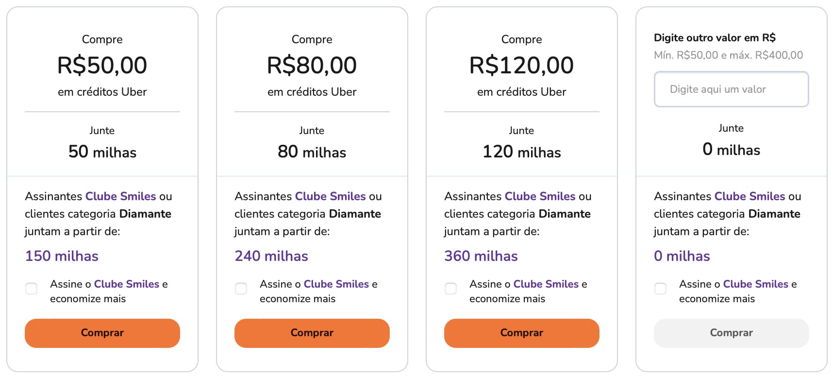Tick the Clube Smiles checkbox in R$120,00 card
833x378 pixels.
[451, 289]
